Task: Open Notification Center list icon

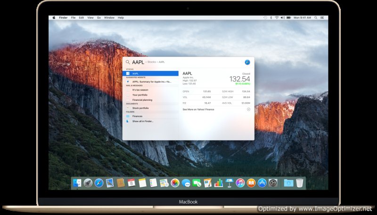Action: [322, 18]
